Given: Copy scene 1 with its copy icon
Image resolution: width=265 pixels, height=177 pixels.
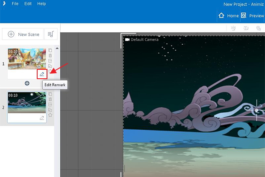Looking at the screenshot, I should click(50, 50).
